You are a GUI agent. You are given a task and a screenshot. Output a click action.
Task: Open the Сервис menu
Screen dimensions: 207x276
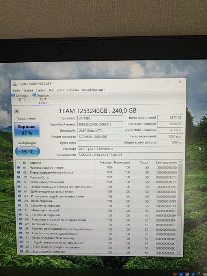point(41,90)
